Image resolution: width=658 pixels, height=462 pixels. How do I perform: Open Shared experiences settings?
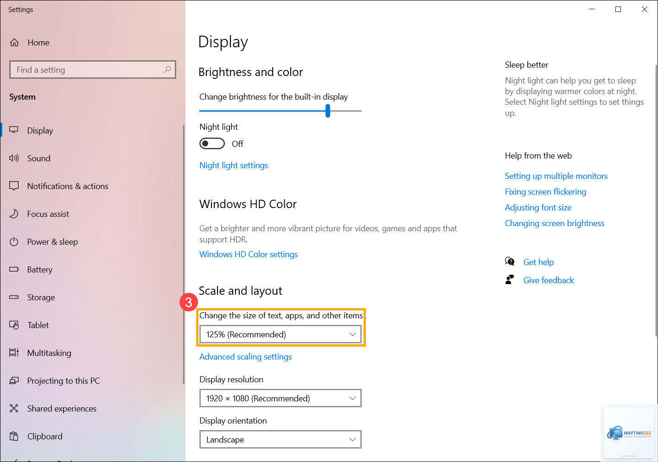point(62,408)
